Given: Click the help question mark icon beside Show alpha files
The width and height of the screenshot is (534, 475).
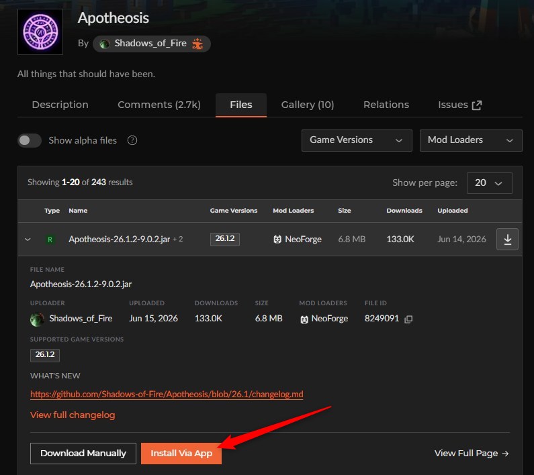Looking at the screenshot, I should point(132,140).
